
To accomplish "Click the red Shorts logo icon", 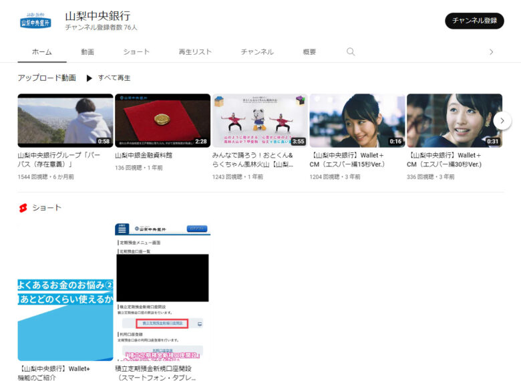I will click(23, 208).
